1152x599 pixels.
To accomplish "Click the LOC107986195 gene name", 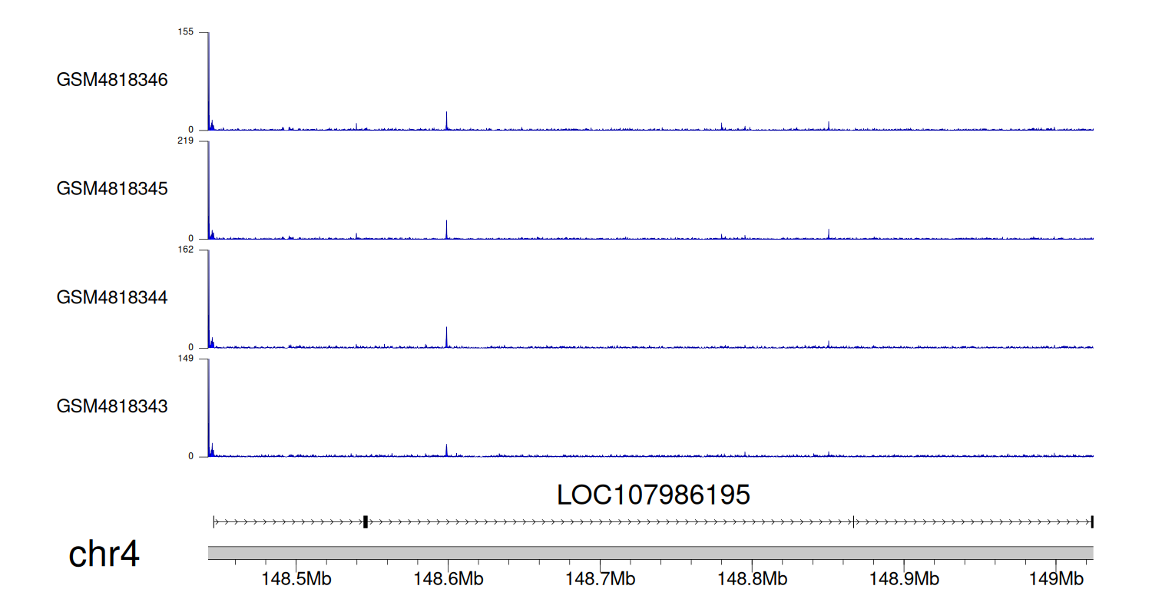I will click(x=653, y=495).
